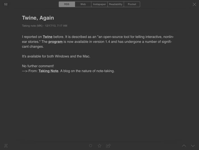Click the Taking note (MK) source line
This screenshot has width=199, height=150.
point(45,26)
